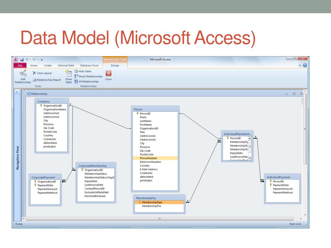Image resolution: width=331 pixels, height=248 pixels.
Task: Select Exclude3rdPartyMail field
Action: pyautogui.click(x=96, y=192)
